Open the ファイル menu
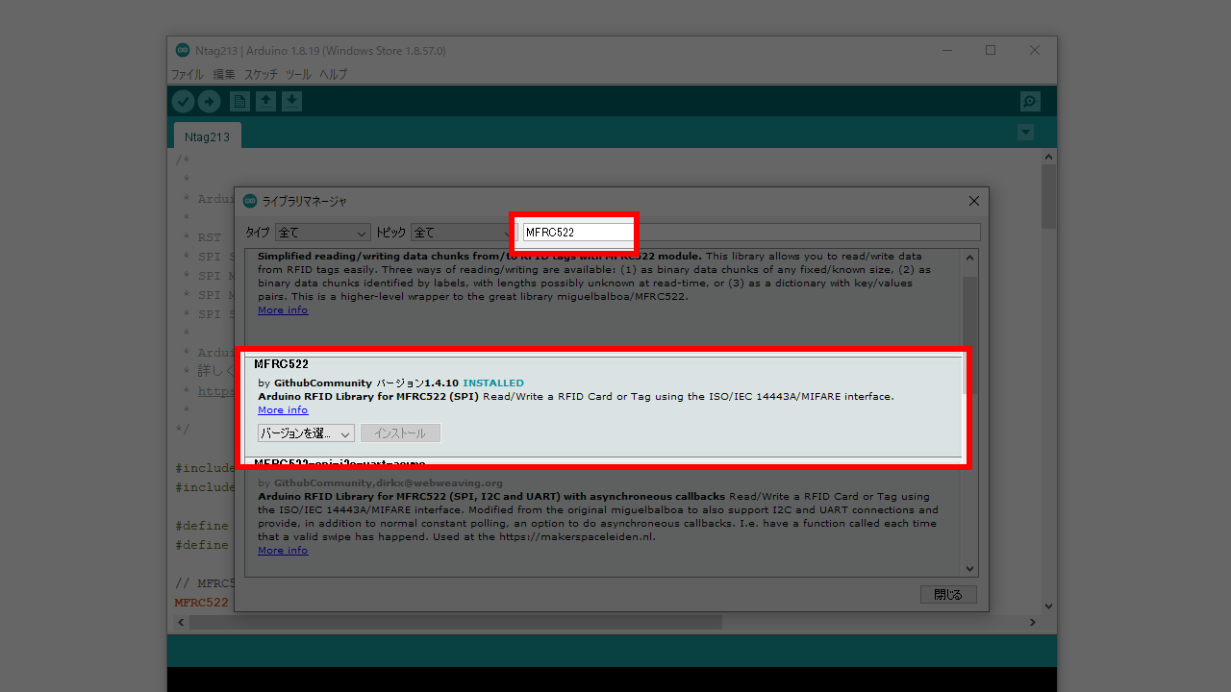 187,74
